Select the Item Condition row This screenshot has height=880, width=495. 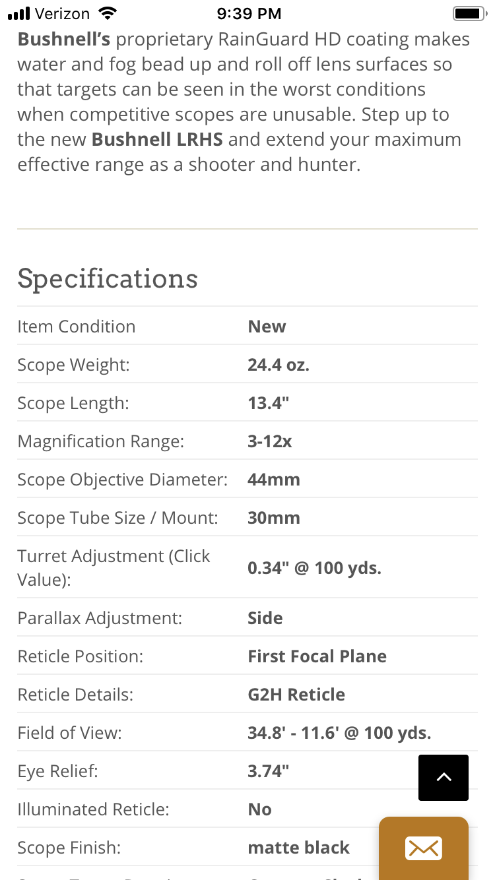pos(247,326)
